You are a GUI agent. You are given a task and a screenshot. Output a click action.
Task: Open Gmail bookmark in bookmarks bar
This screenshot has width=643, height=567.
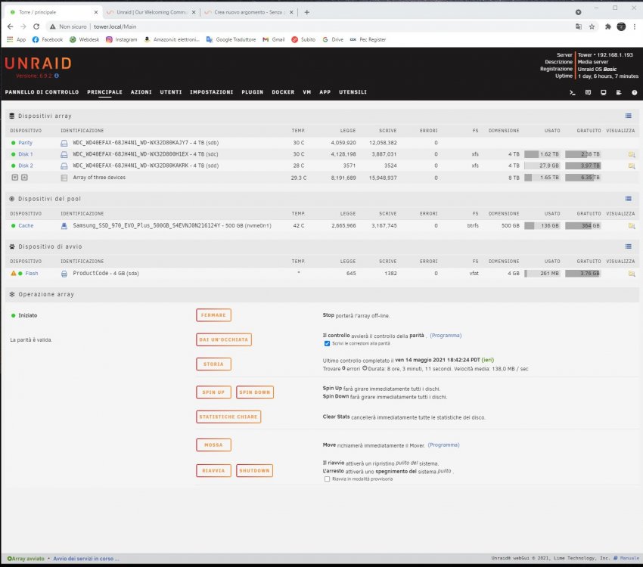(274, 40)
